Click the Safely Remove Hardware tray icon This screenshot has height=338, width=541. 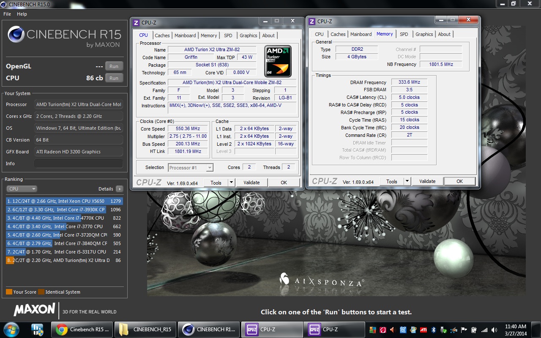click(x=443, y=330)
